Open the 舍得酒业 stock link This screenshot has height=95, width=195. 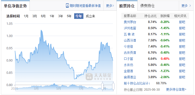tap(130, 77)
